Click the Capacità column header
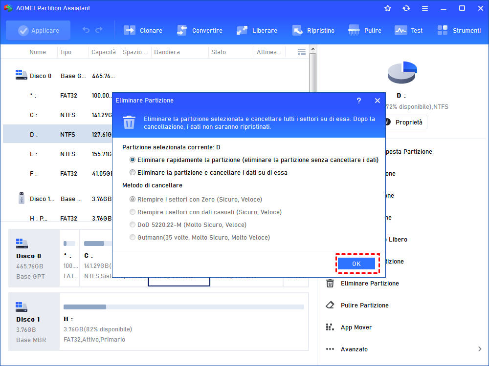Screen dimensions: 489x366 pos(104,52)
